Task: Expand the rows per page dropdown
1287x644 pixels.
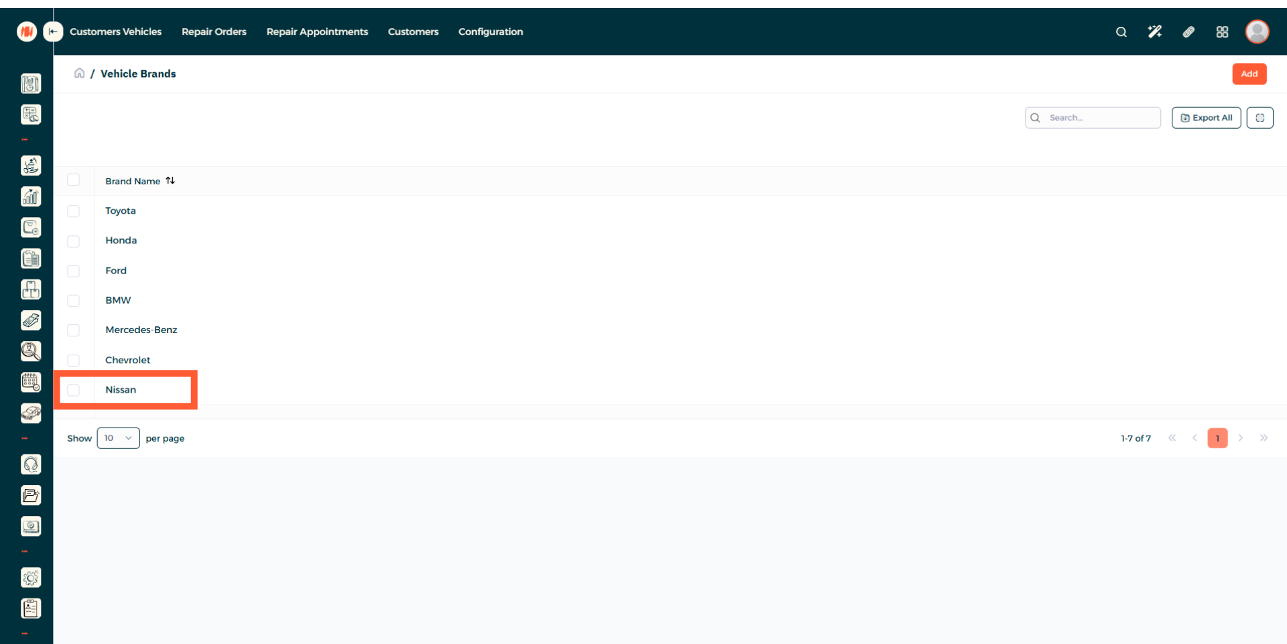Action: tap(118, 438)
